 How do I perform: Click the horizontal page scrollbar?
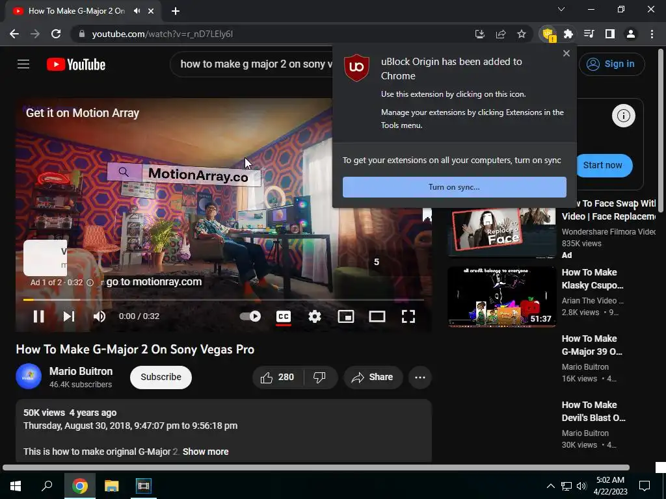coord(316,468)
